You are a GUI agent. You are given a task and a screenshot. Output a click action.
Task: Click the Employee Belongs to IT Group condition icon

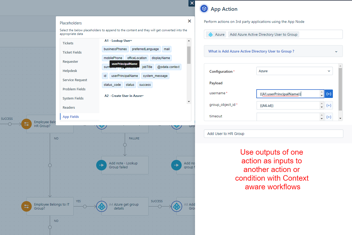pyautogui.click(x=26, y=206)
